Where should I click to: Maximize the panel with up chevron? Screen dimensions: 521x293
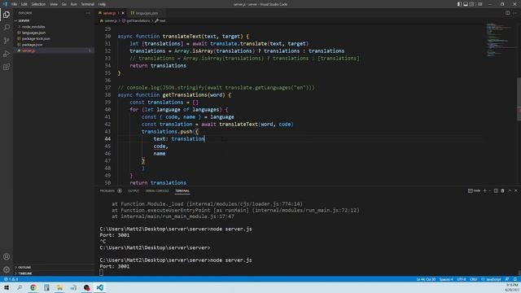coord(510,190)
